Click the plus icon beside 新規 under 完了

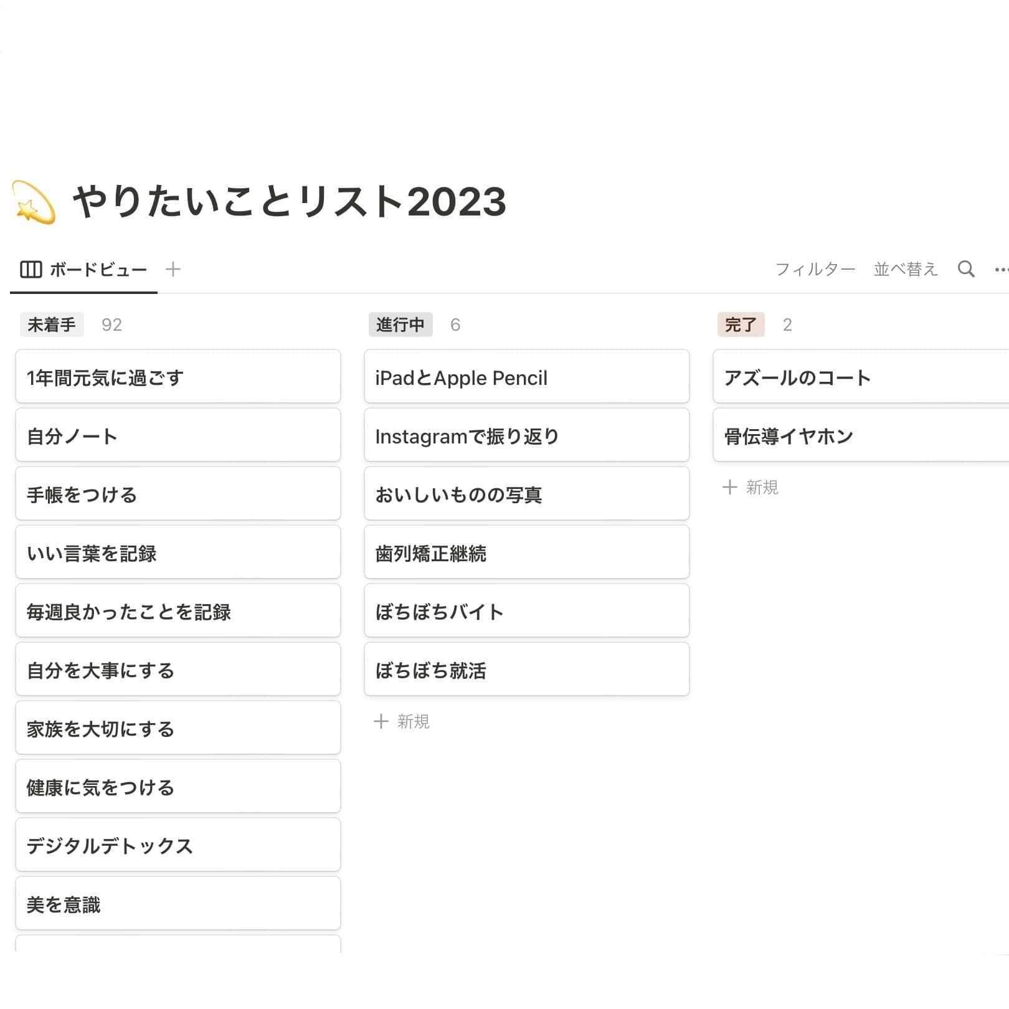point(729,487)
